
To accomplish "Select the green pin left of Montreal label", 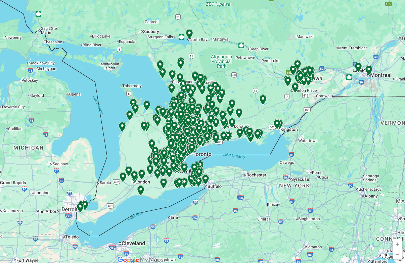I will [369, 70].
